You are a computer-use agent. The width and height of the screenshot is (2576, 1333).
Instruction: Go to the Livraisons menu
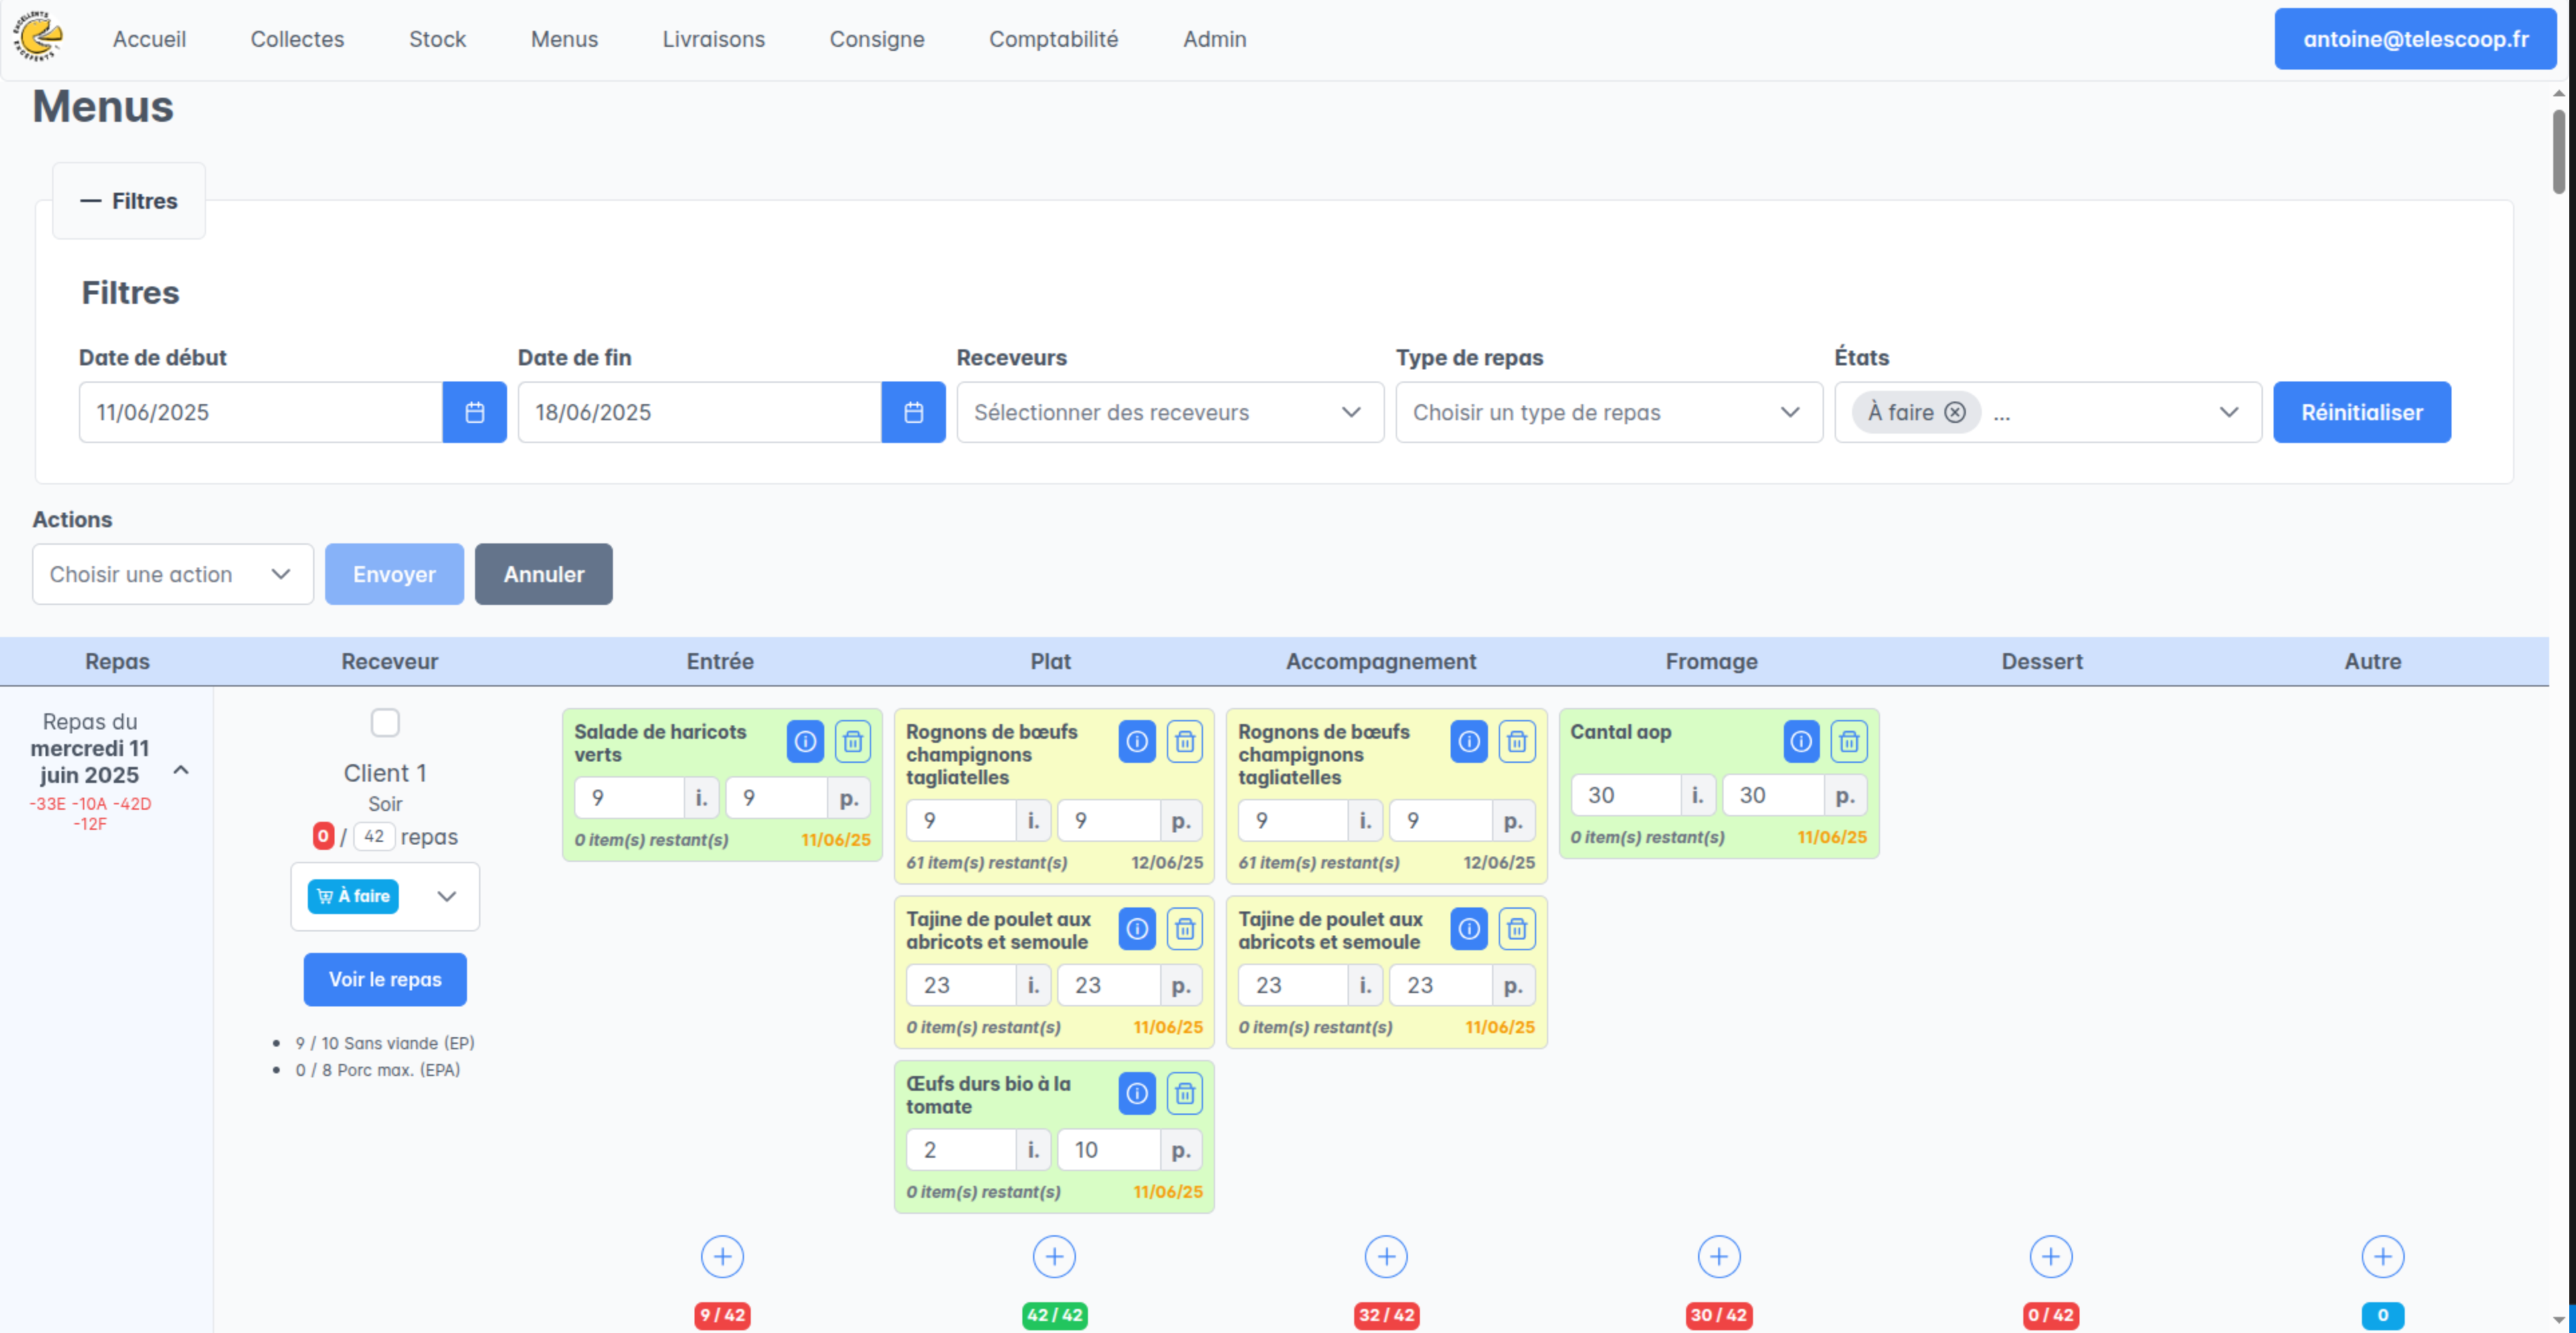pos(713,39)
